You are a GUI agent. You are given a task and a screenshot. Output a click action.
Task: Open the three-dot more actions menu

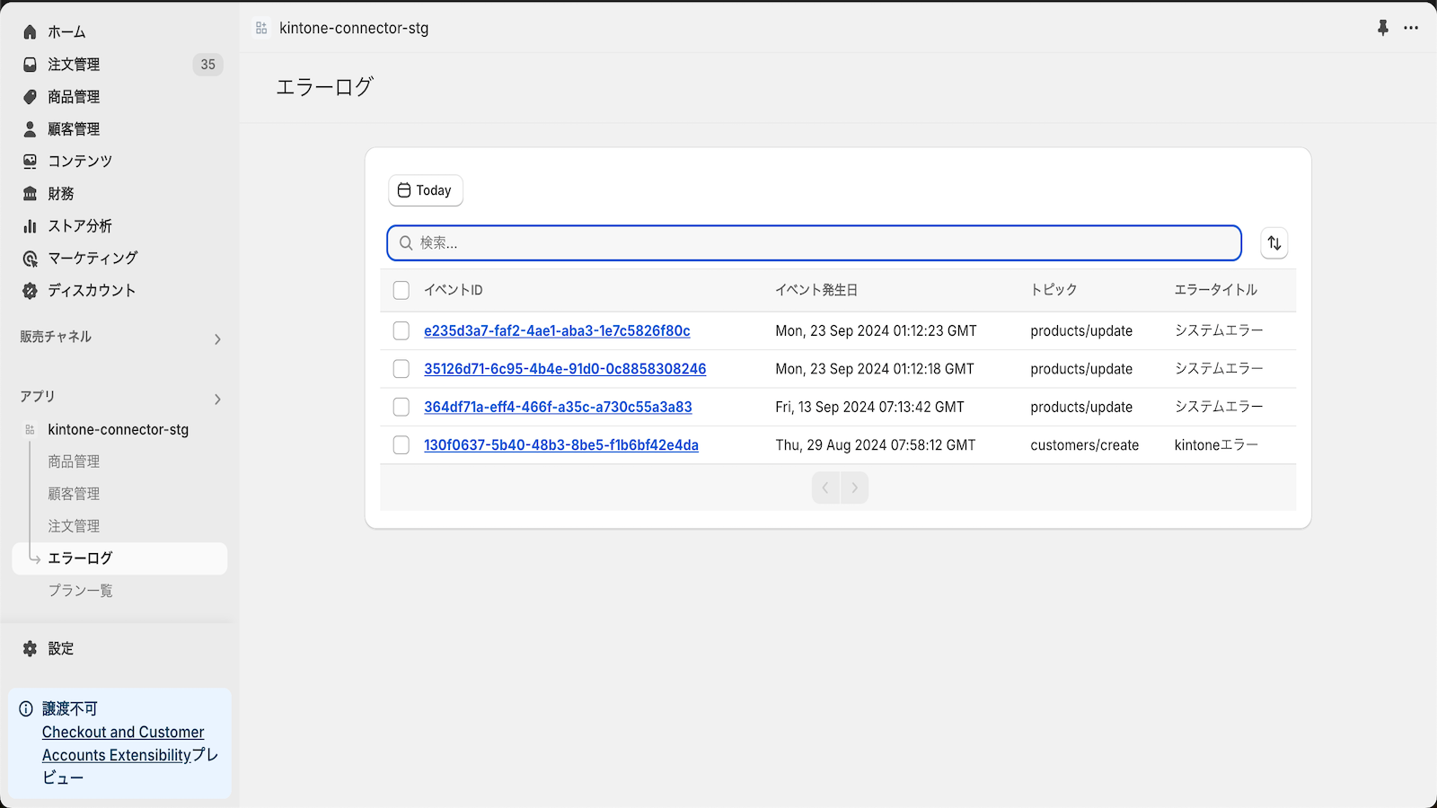coord(1411,28)
